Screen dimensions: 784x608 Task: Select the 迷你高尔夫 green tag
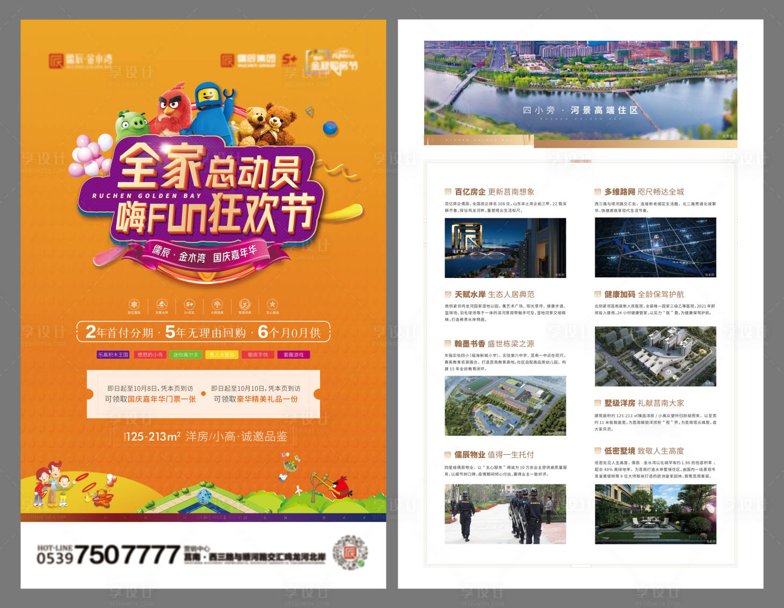point(186,355)
